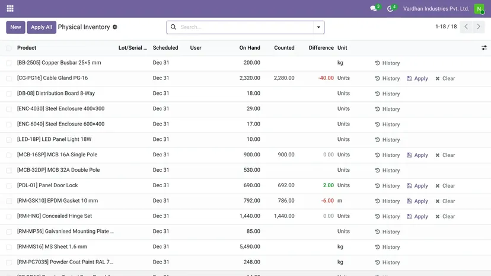Sort by the Scheduled column header

pyautogui.click(x=165, y=48)
